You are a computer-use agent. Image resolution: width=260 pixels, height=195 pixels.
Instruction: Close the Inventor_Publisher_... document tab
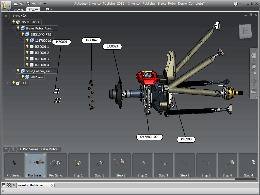point(52,185)
